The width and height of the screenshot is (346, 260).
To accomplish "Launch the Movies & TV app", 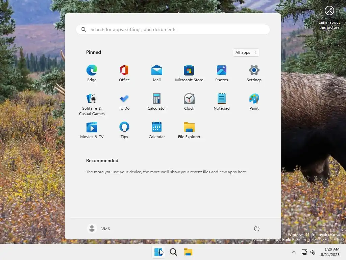I will [x=92, y=130].
